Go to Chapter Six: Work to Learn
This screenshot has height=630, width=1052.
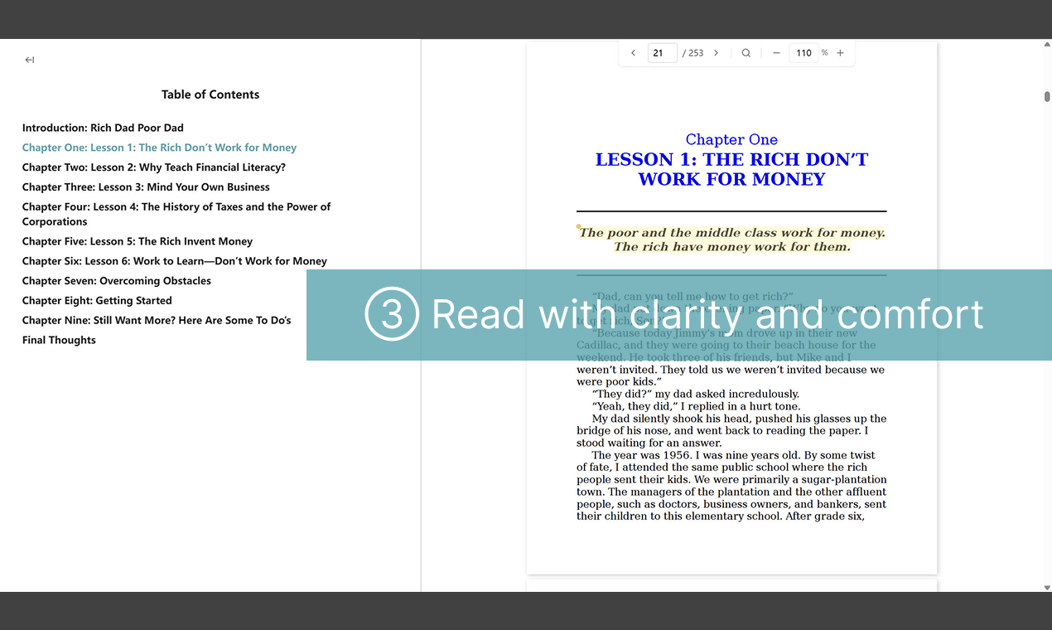175,261
